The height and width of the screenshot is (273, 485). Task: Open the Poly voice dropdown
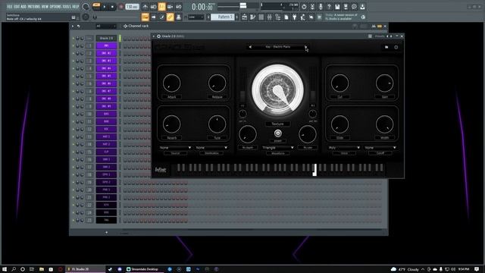[344, 148]
